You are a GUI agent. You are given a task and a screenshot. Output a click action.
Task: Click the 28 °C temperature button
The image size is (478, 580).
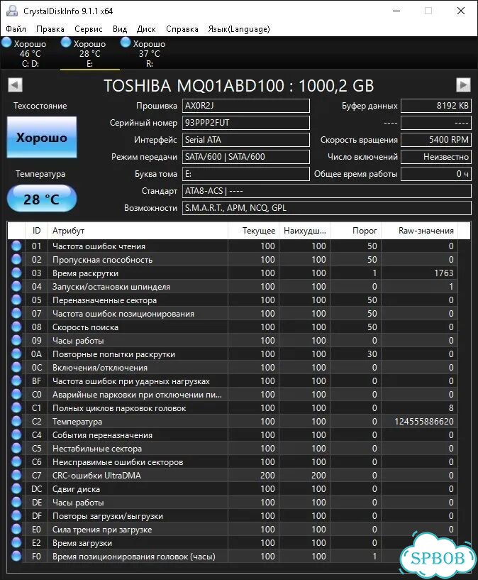point(42,199)
